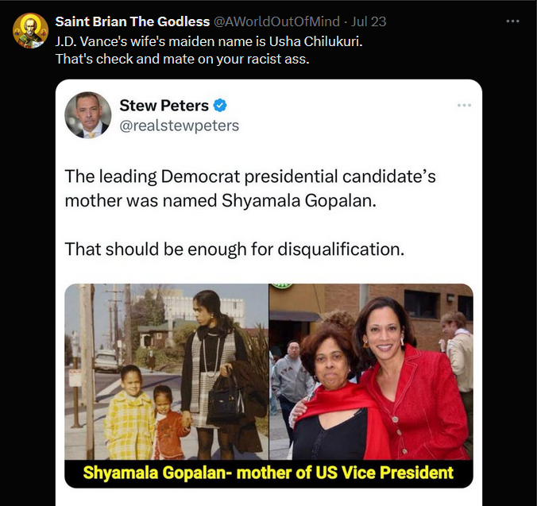Screen dimensions: 537x506
Task: Click the Stew Peters name in the quoted post
Action: [x=164, y=106]
